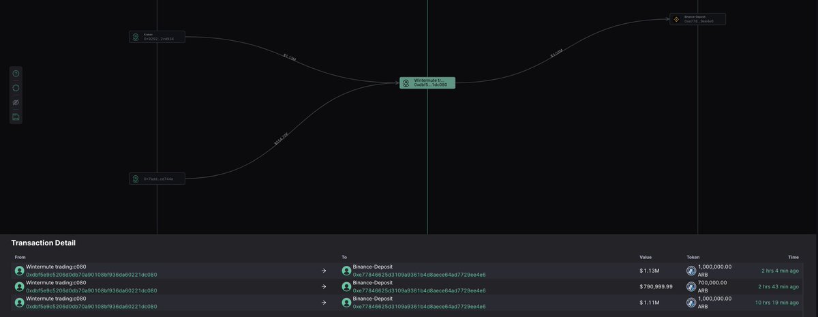The image size is (818, 317).
Task: Click the 1,000,000.00 amount in the 10 hrs 19 min row
Action: (714, 299)
